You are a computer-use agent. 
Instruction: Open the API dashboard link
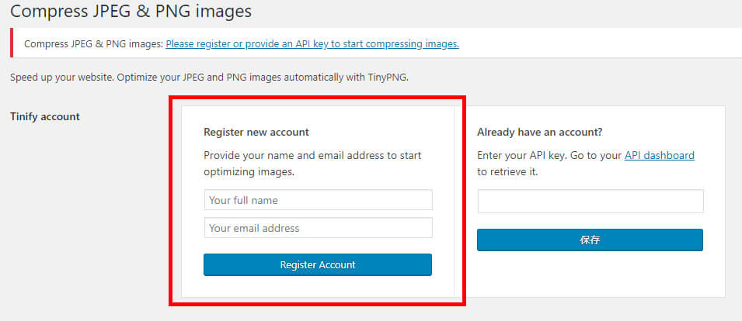coord(659,155)
